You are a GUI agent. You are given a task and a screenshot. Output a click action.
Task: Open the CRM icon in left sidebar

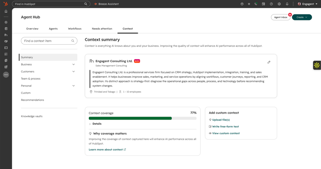click(6, 22)
